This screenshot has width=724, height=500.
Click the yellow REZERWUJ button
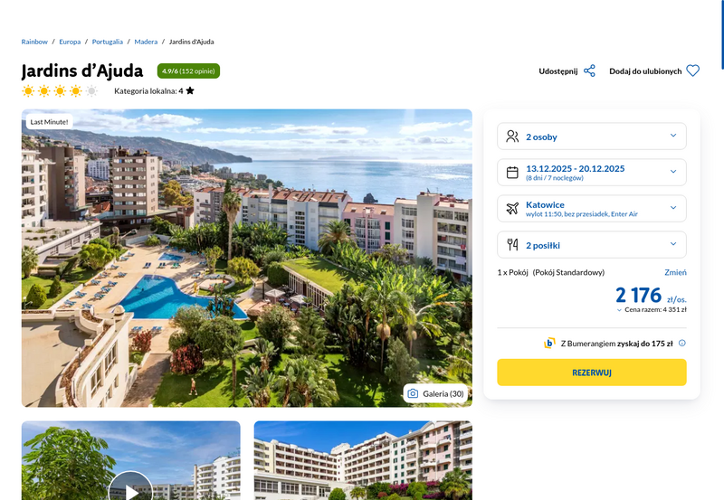point(592,373)
